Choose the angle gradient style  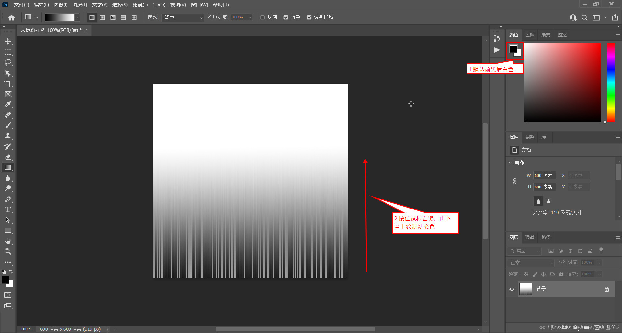pos(113,17)
